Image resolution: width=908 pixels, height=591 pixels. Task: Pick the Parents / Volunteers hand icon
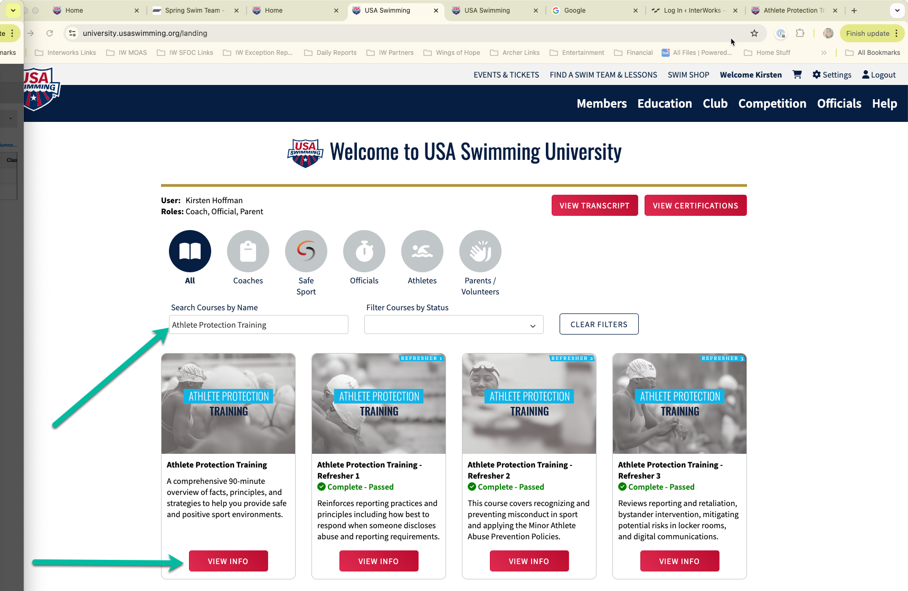coord(480,251)
